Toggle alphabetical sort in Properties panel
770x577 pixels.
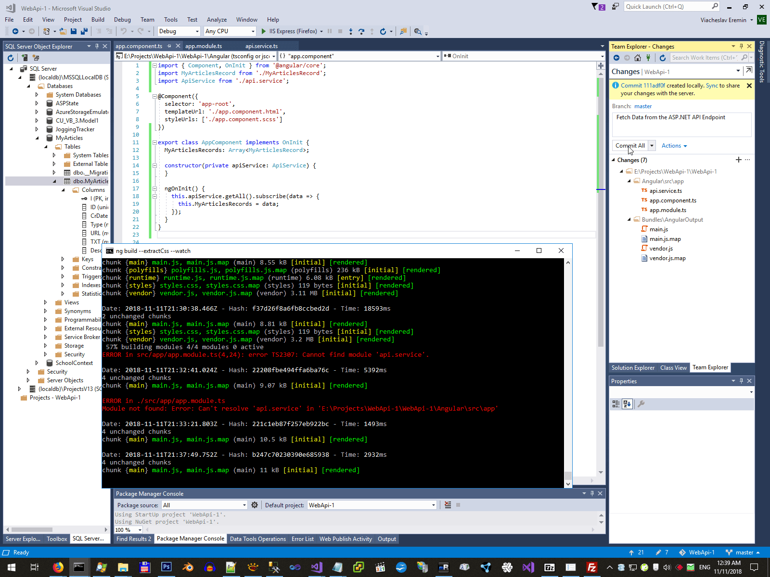(627, 404)
